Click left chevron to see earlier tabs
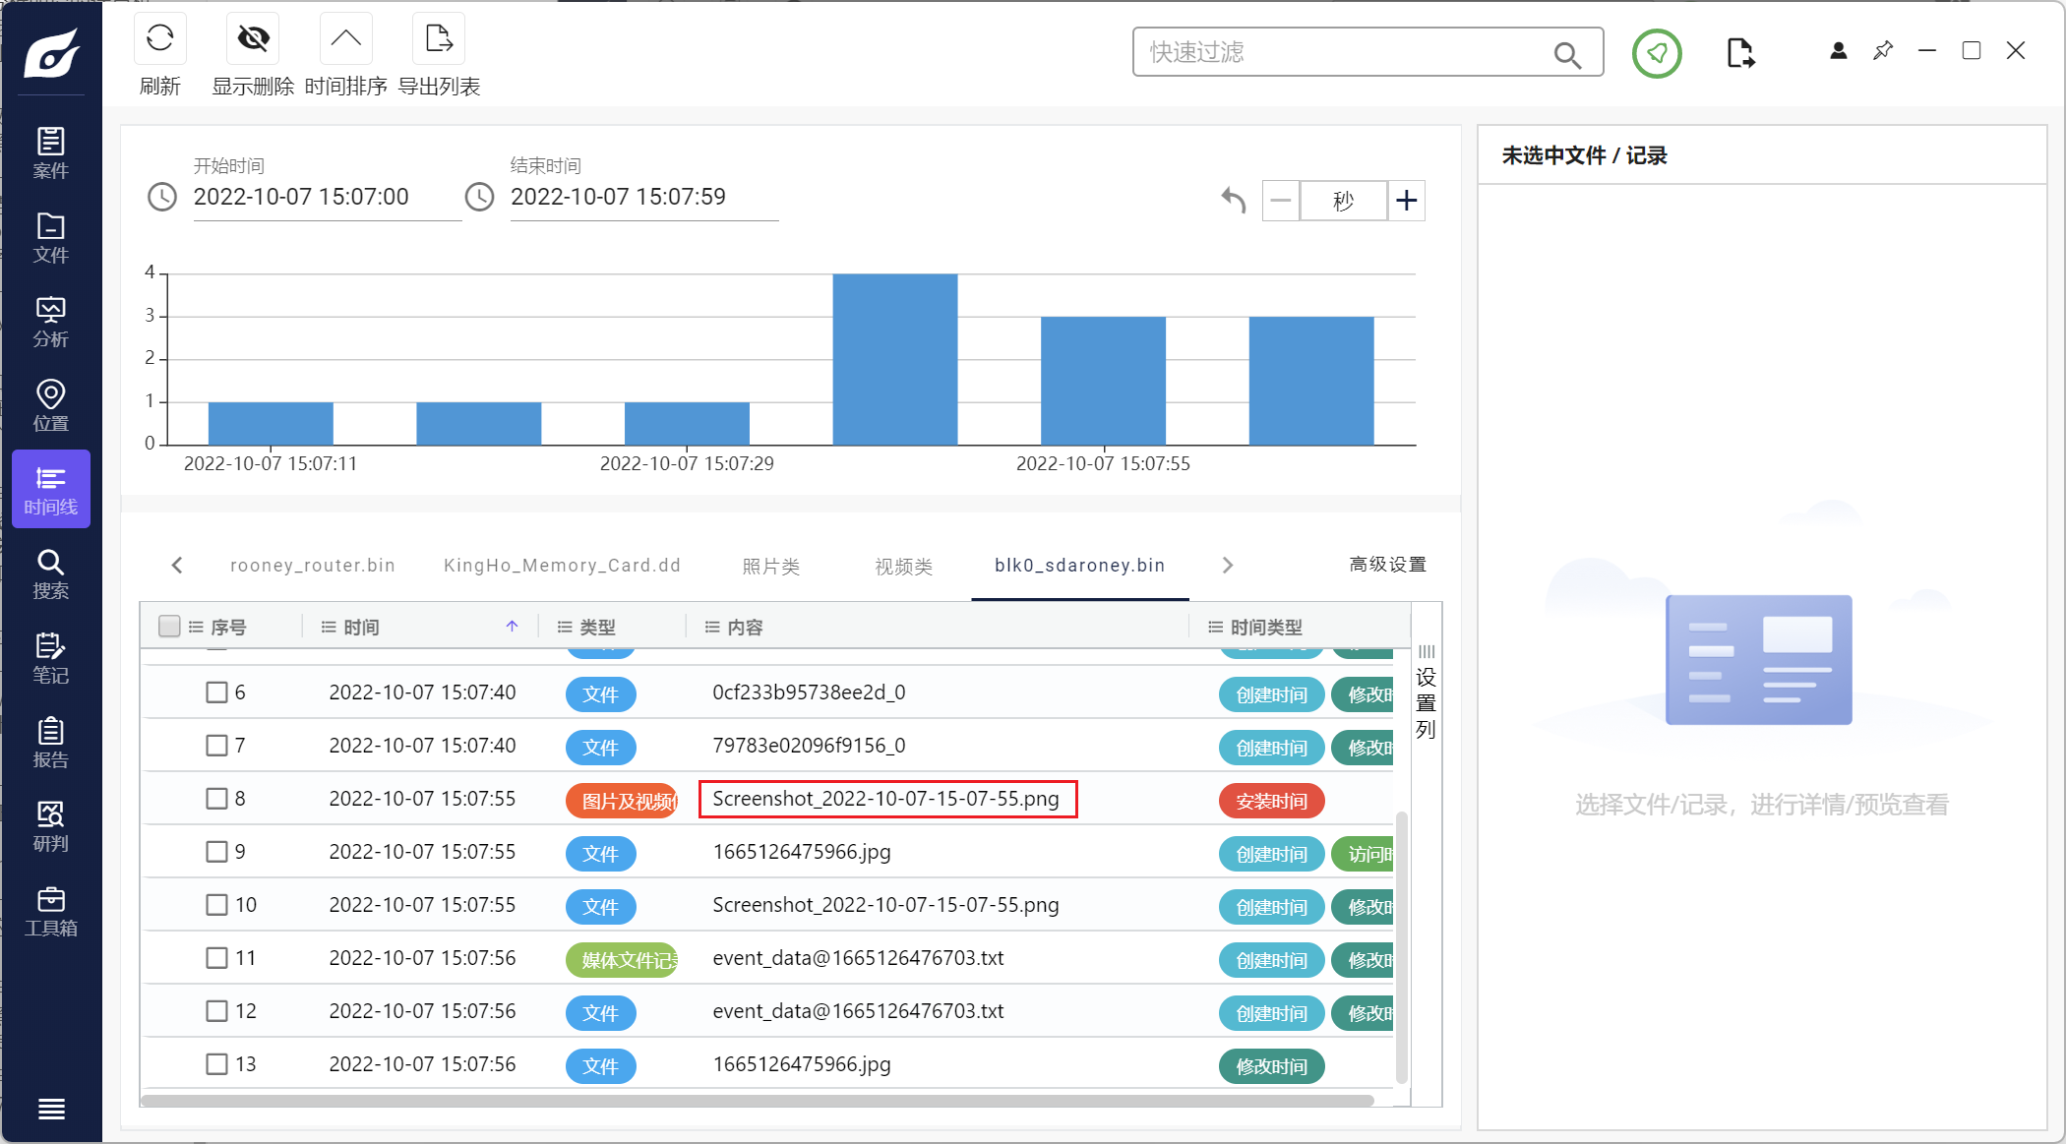The height and width of the screenshot is (1144, 2066). [177, 565]
